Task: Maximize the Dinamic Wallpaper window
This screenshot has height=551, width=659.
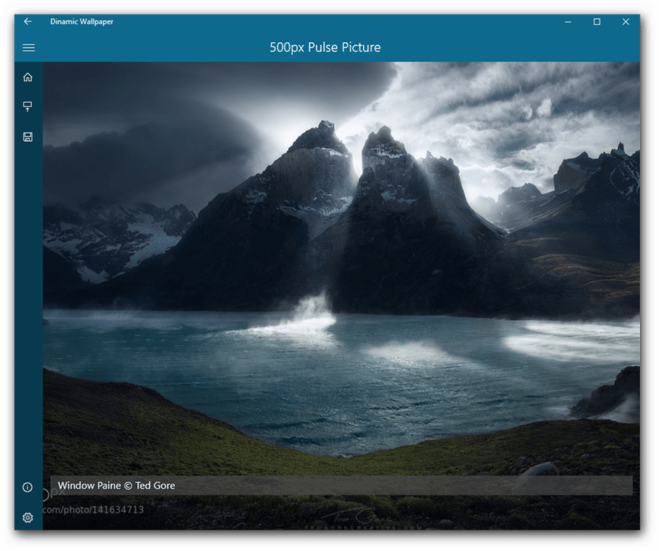Action: [x=597, y=22]
